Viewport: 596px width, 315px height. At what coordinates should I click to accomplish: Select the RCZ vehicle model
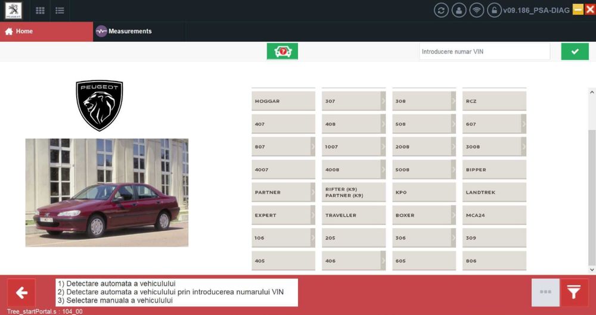(494, 101)
